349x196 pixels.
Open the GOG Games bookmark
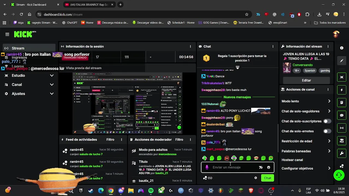(x=214, y=23)
